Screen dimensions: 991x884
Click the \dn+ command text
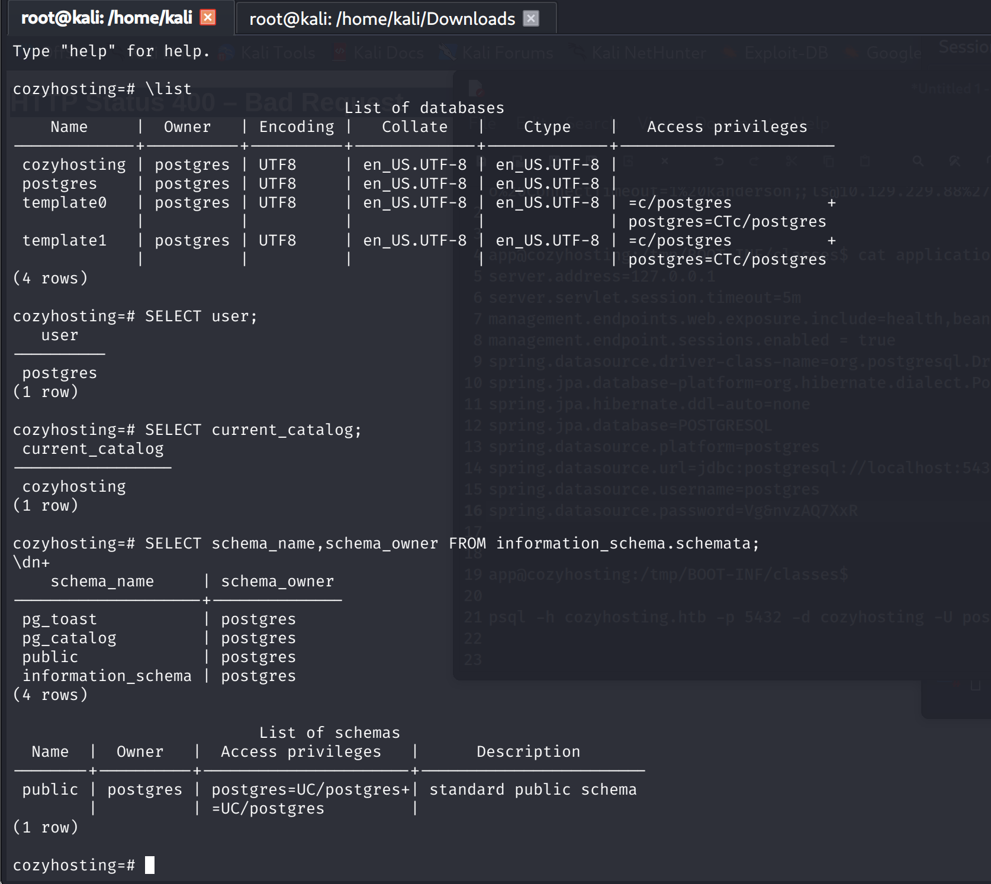point(31,562)
